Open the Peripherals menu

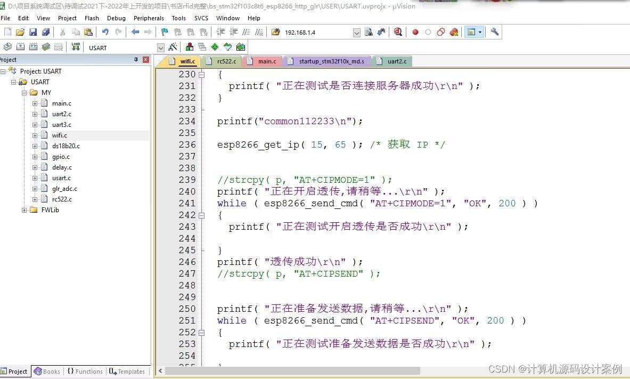149,18
